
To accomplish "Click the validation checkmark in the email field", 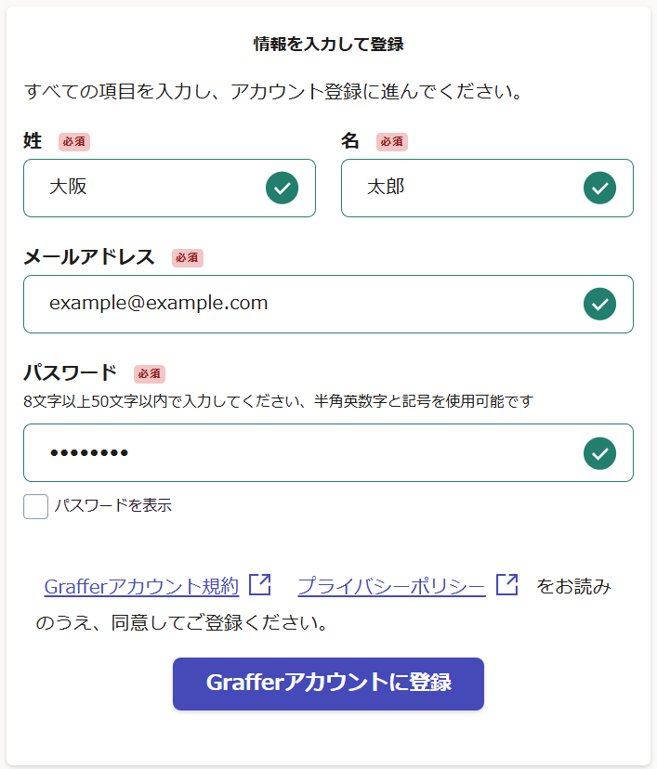I will 599,304.
